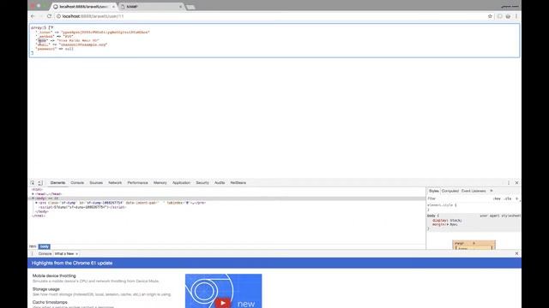This screenshot has height=308, width=549.
Task: Click the Storage usage heading
Action: coord(45,289)
